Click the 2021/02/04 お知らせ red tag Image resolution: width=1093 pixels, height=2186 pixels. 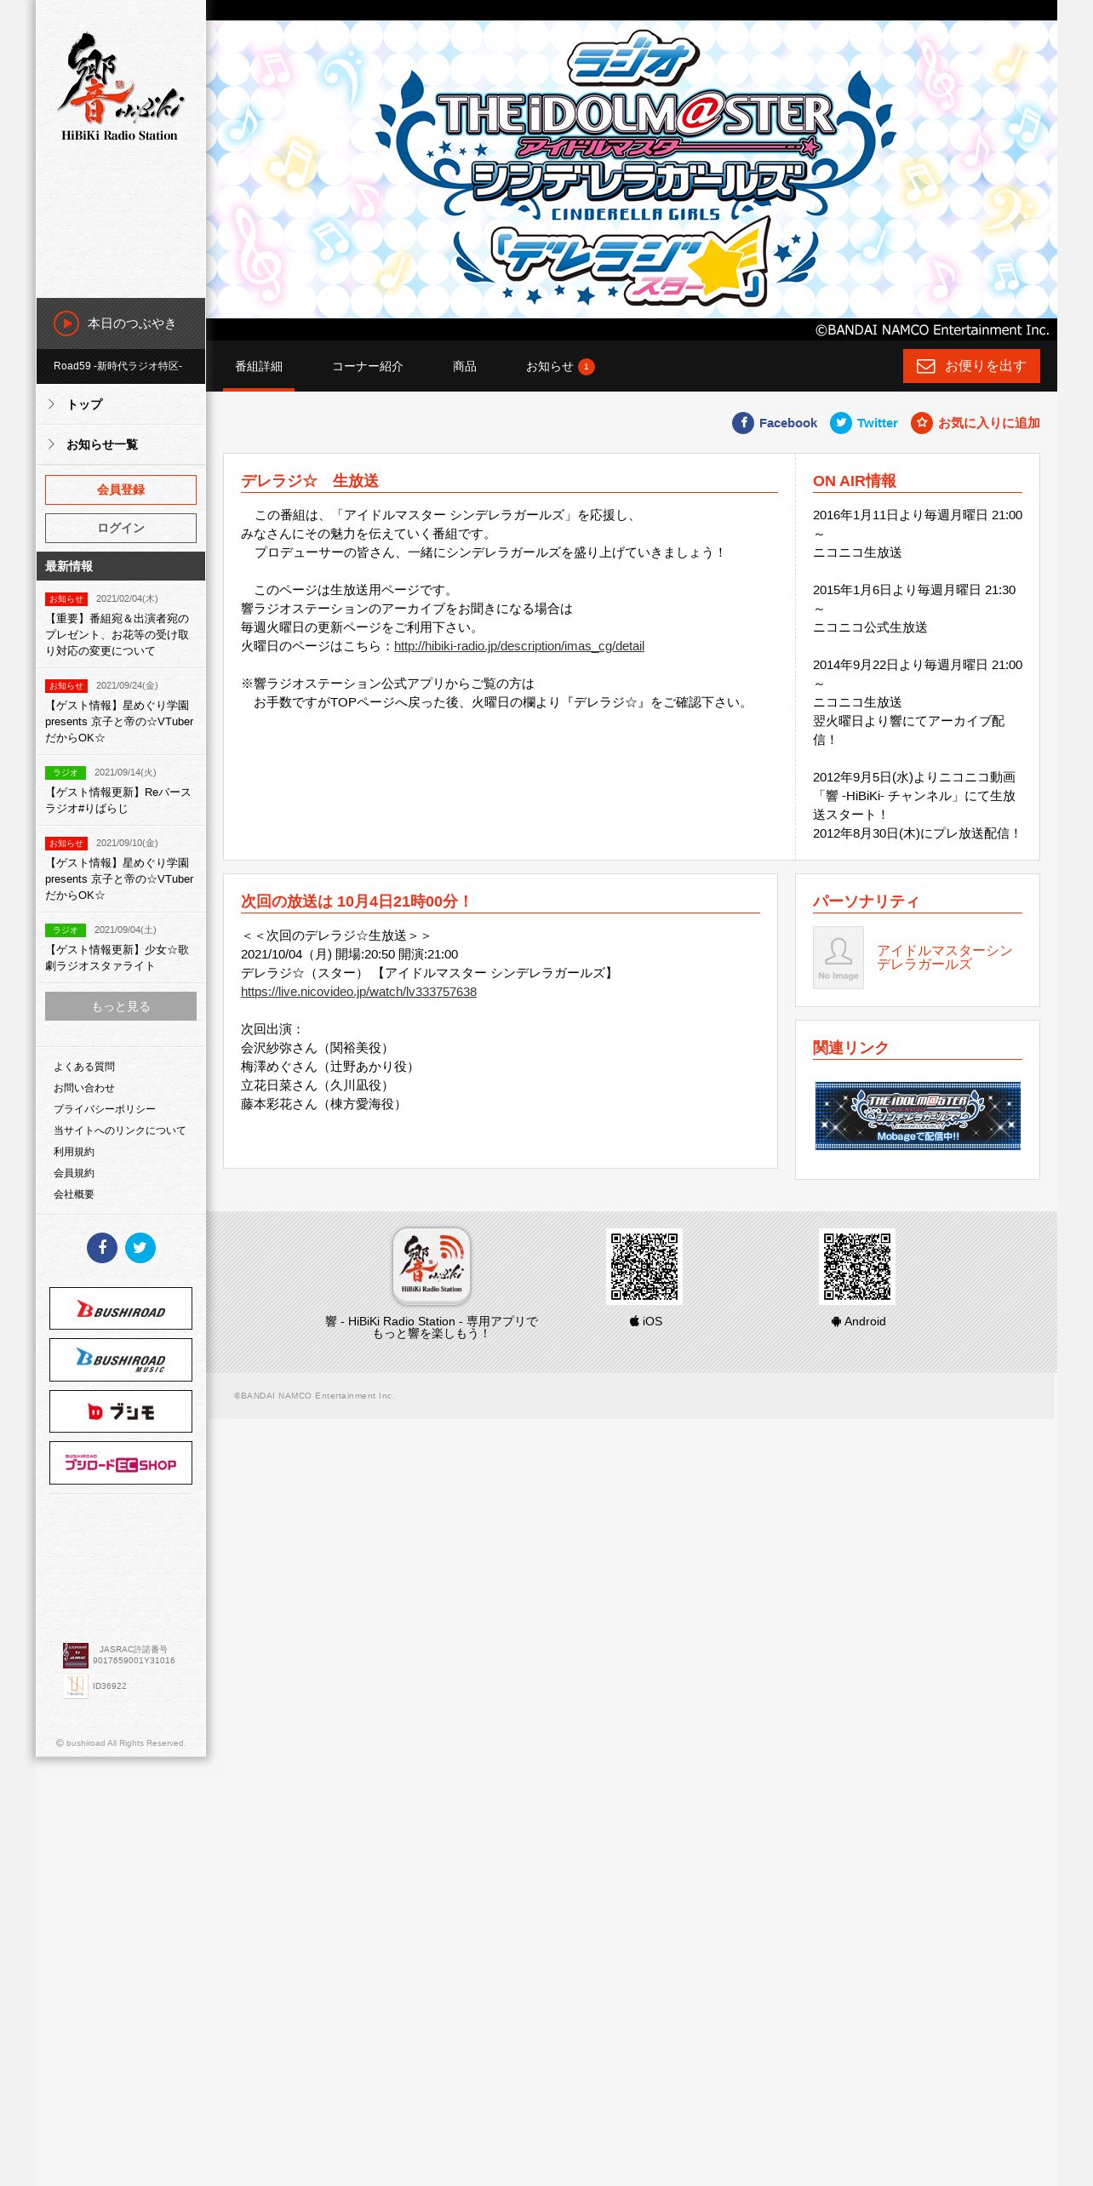pos(66,599)
